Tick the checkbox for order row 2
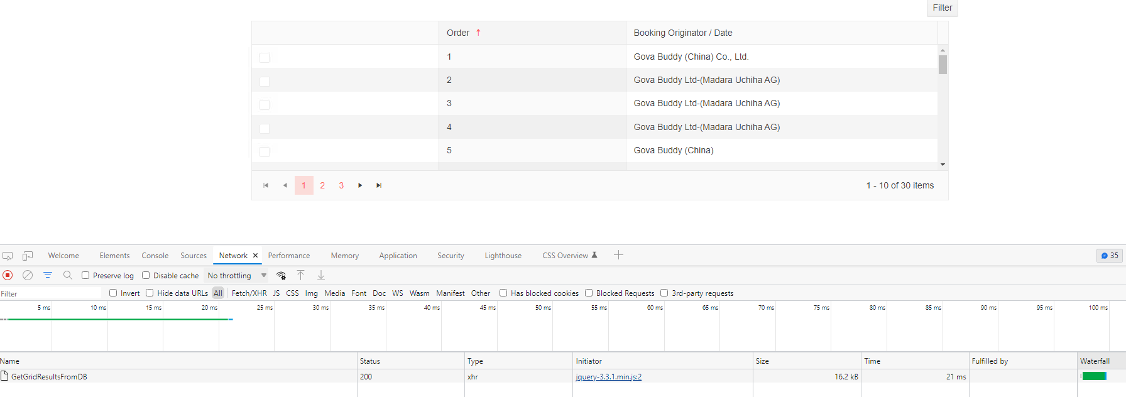 pyautogui.click(x=265, y=81)
